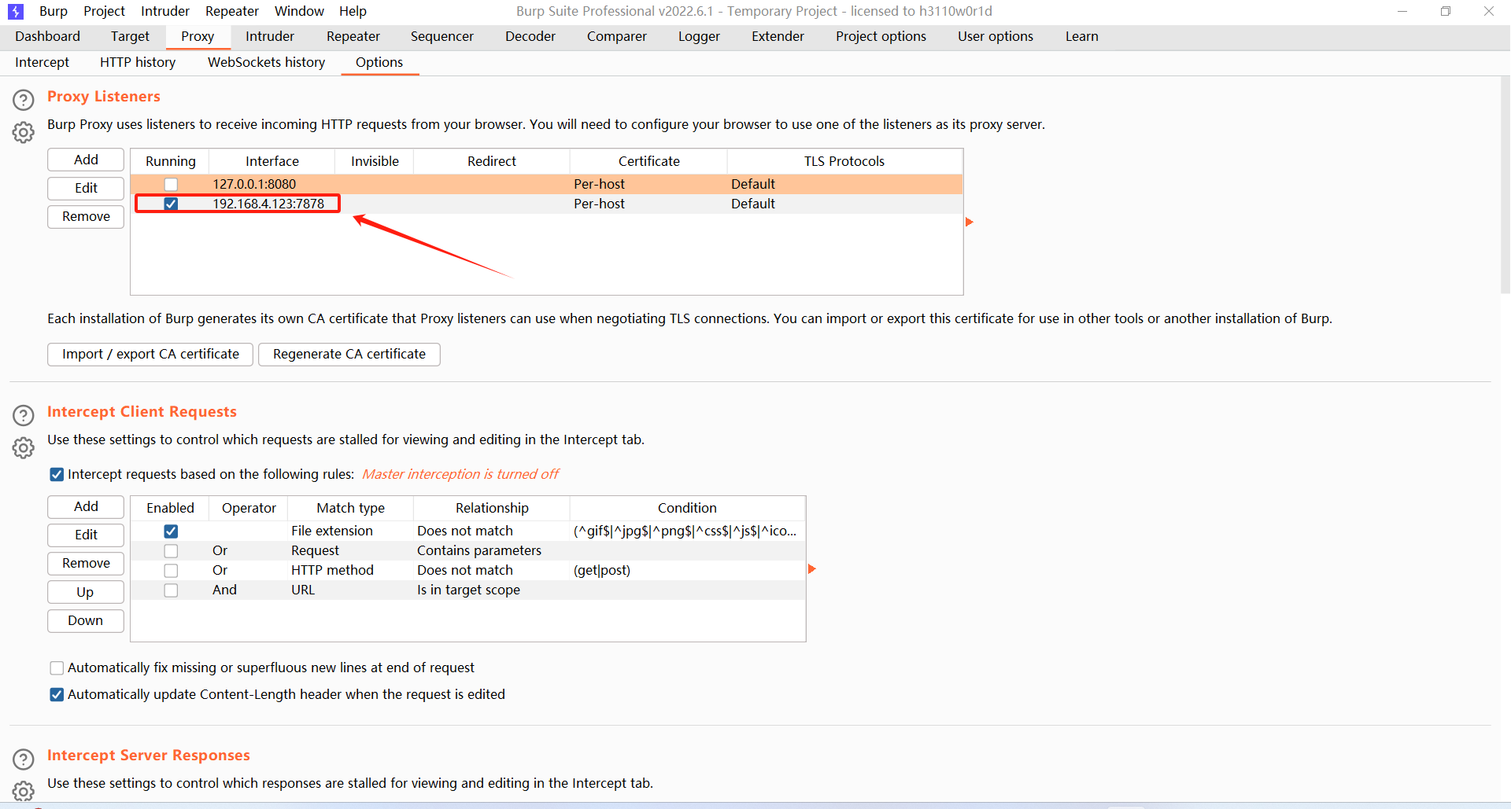
Task: Open the WebSockets history sub-tab
Action: 267,62
